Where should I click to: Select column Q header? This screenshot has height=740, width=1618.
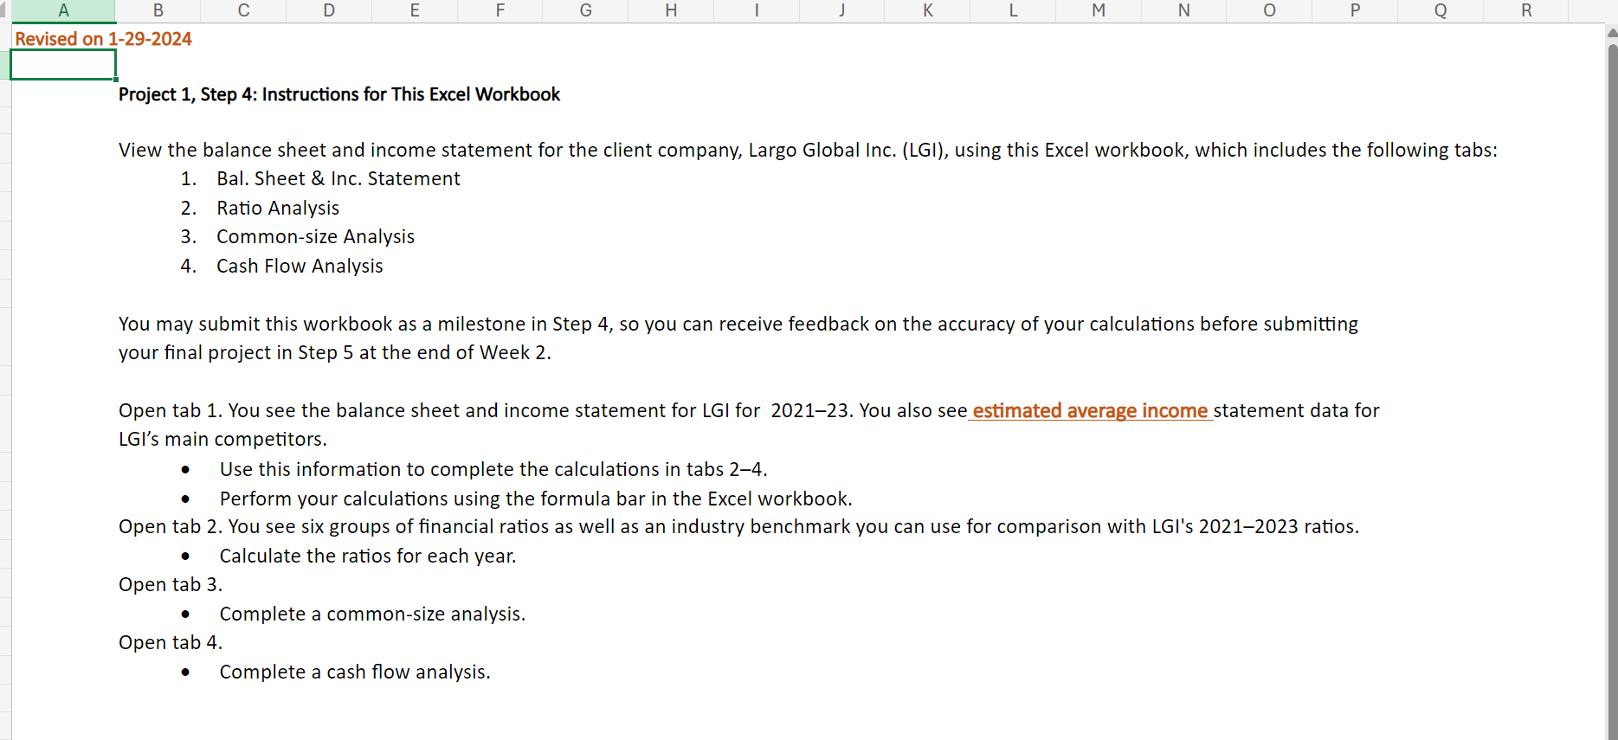[x=1441, y=10]
